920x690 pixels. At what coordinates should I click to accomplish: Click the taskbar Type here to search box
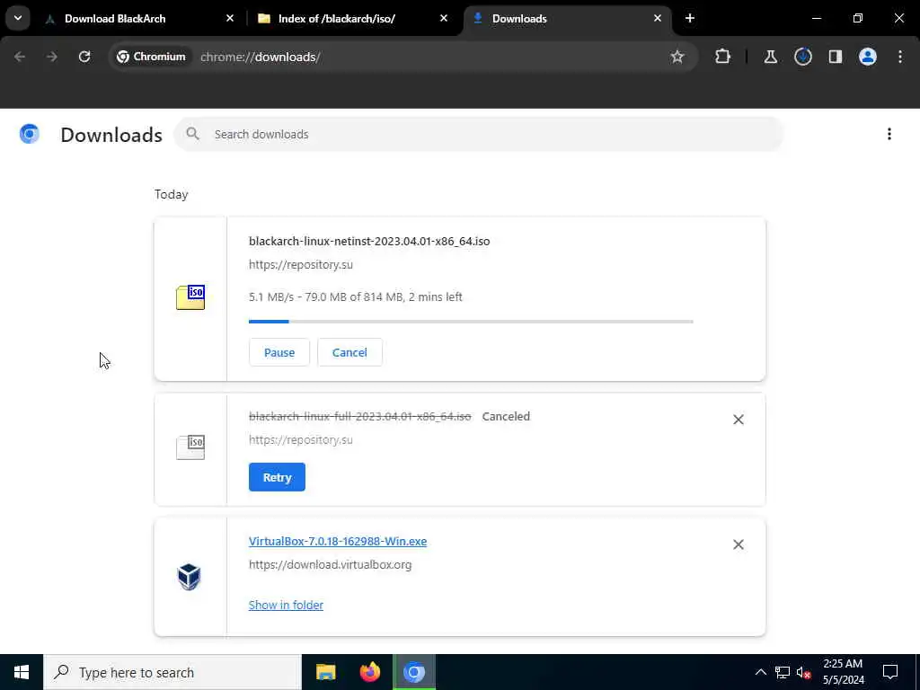click(x=172, y=672)
